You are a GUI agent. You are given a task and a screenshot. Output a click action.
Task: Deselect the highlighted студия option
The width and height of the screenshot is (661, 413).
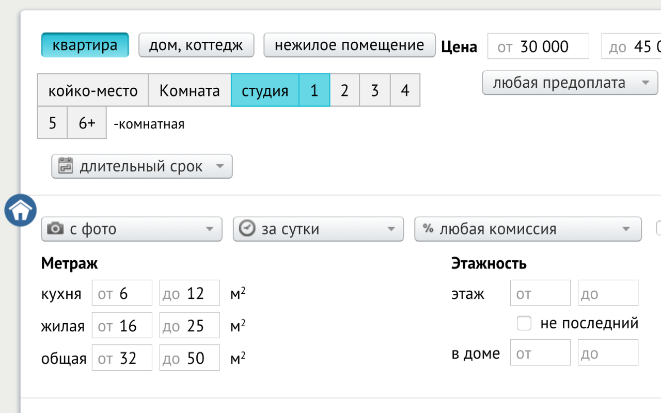pyautogui.click(x=265, y=90)
